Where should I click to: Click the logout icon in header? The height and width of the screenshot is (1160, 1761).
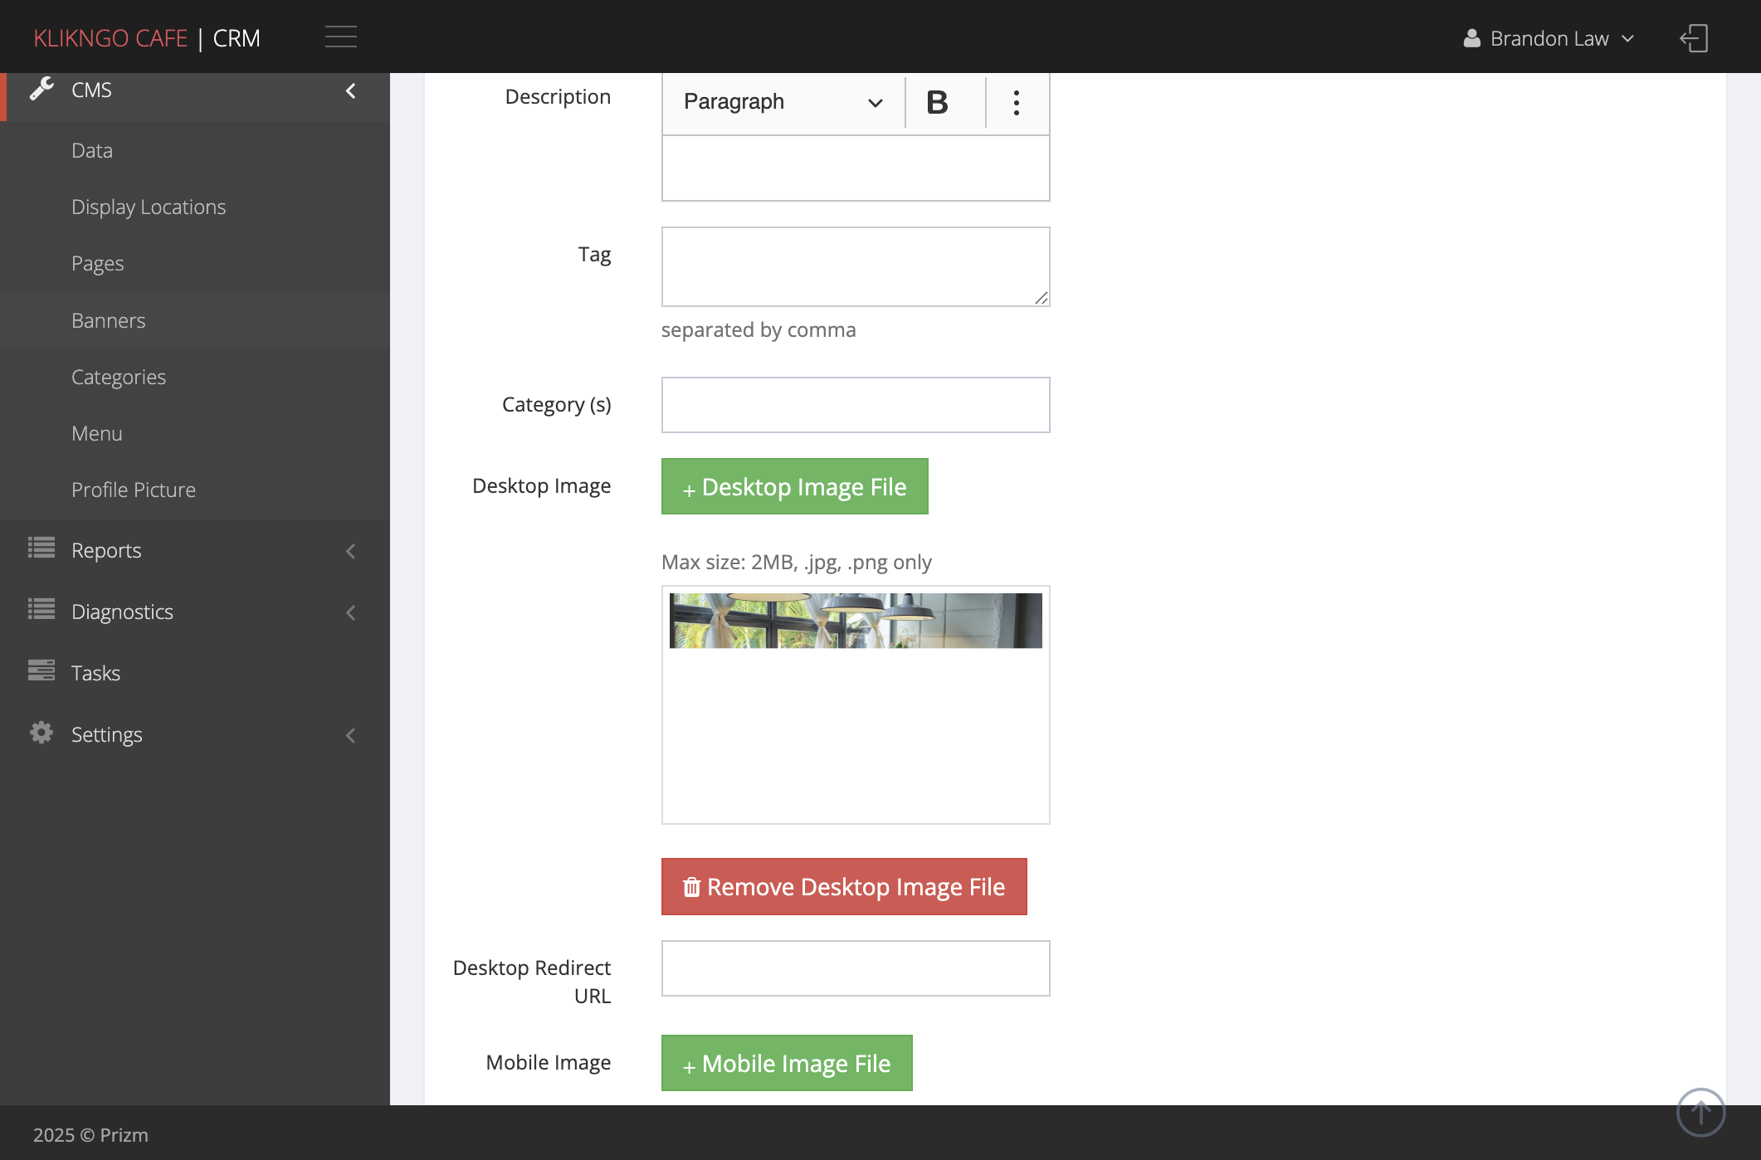(1694, 38)
